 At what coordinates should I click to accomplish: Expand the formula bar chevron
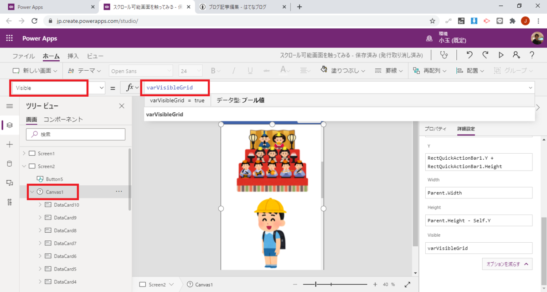[x=530, y=88]
